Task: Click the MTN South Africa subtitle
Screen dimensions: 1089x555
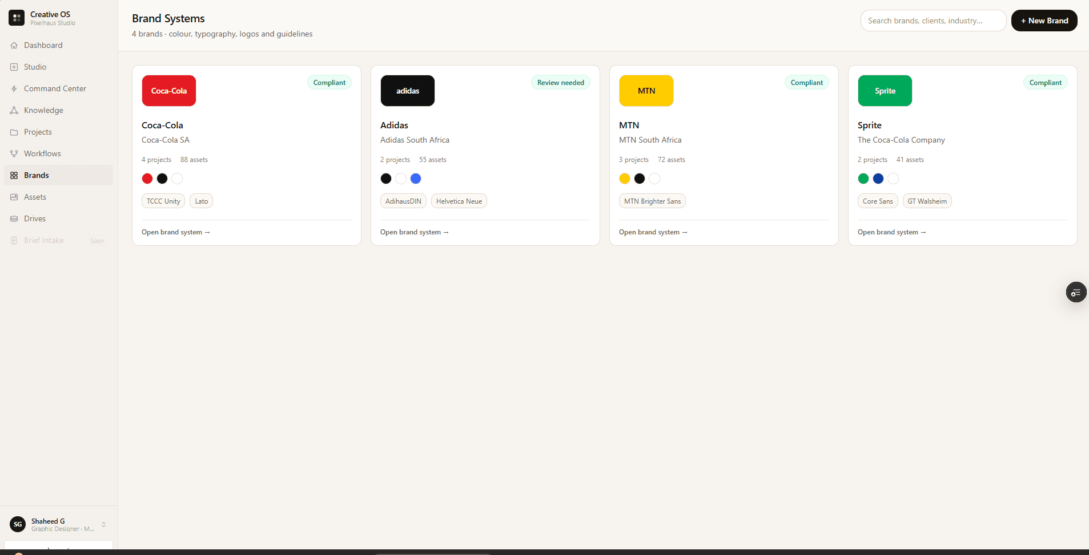Action: tap(650, 140)
